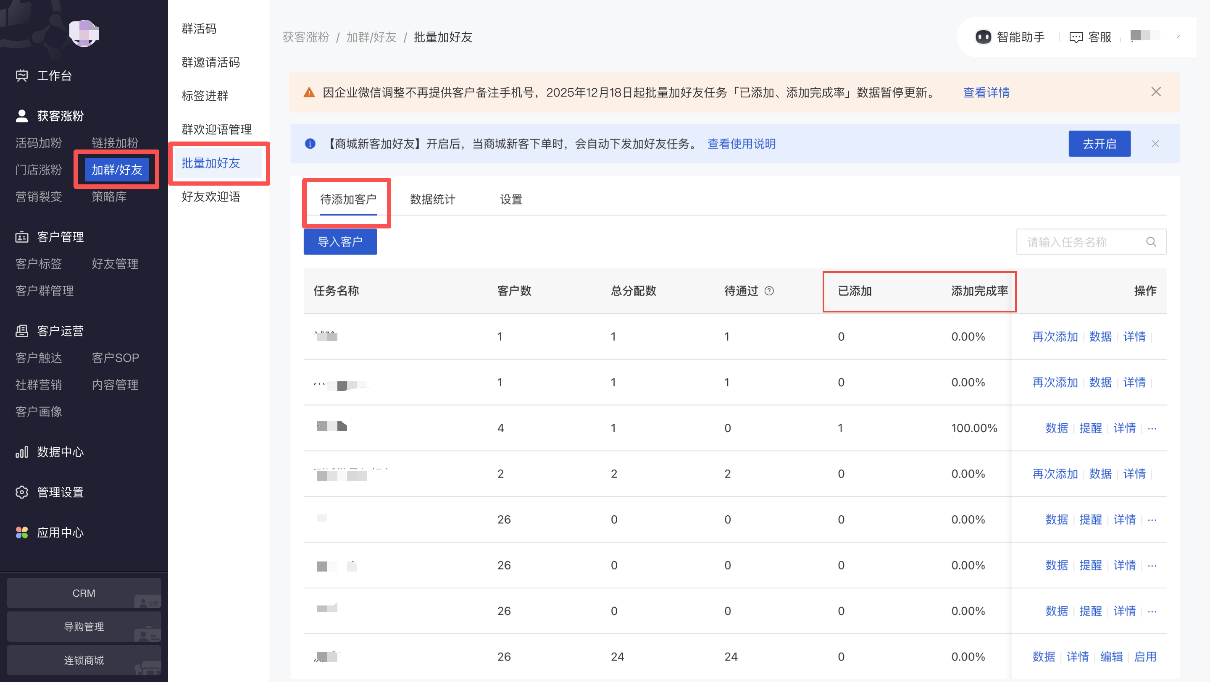The width and height of the screenshot is (1210, 682).
Task: Open 数据中心 from the sidebar
Action: (x=60, y=452)
